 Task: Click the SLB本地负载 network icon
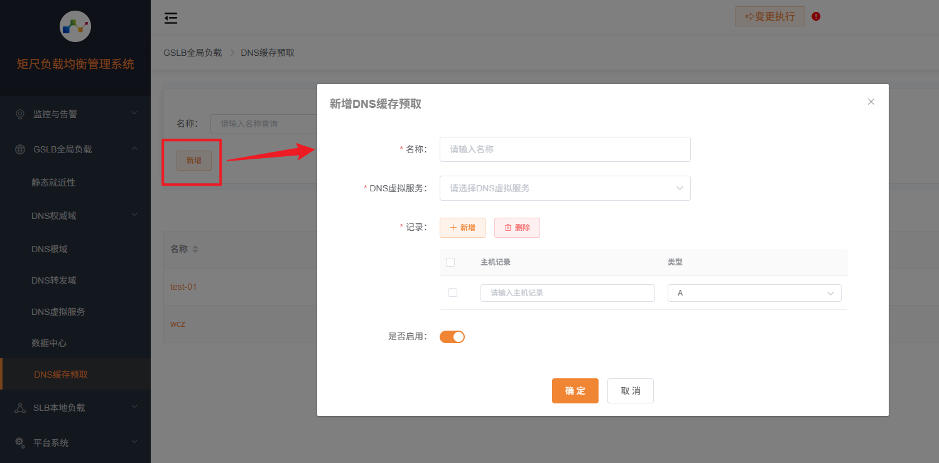pos(20,408)
